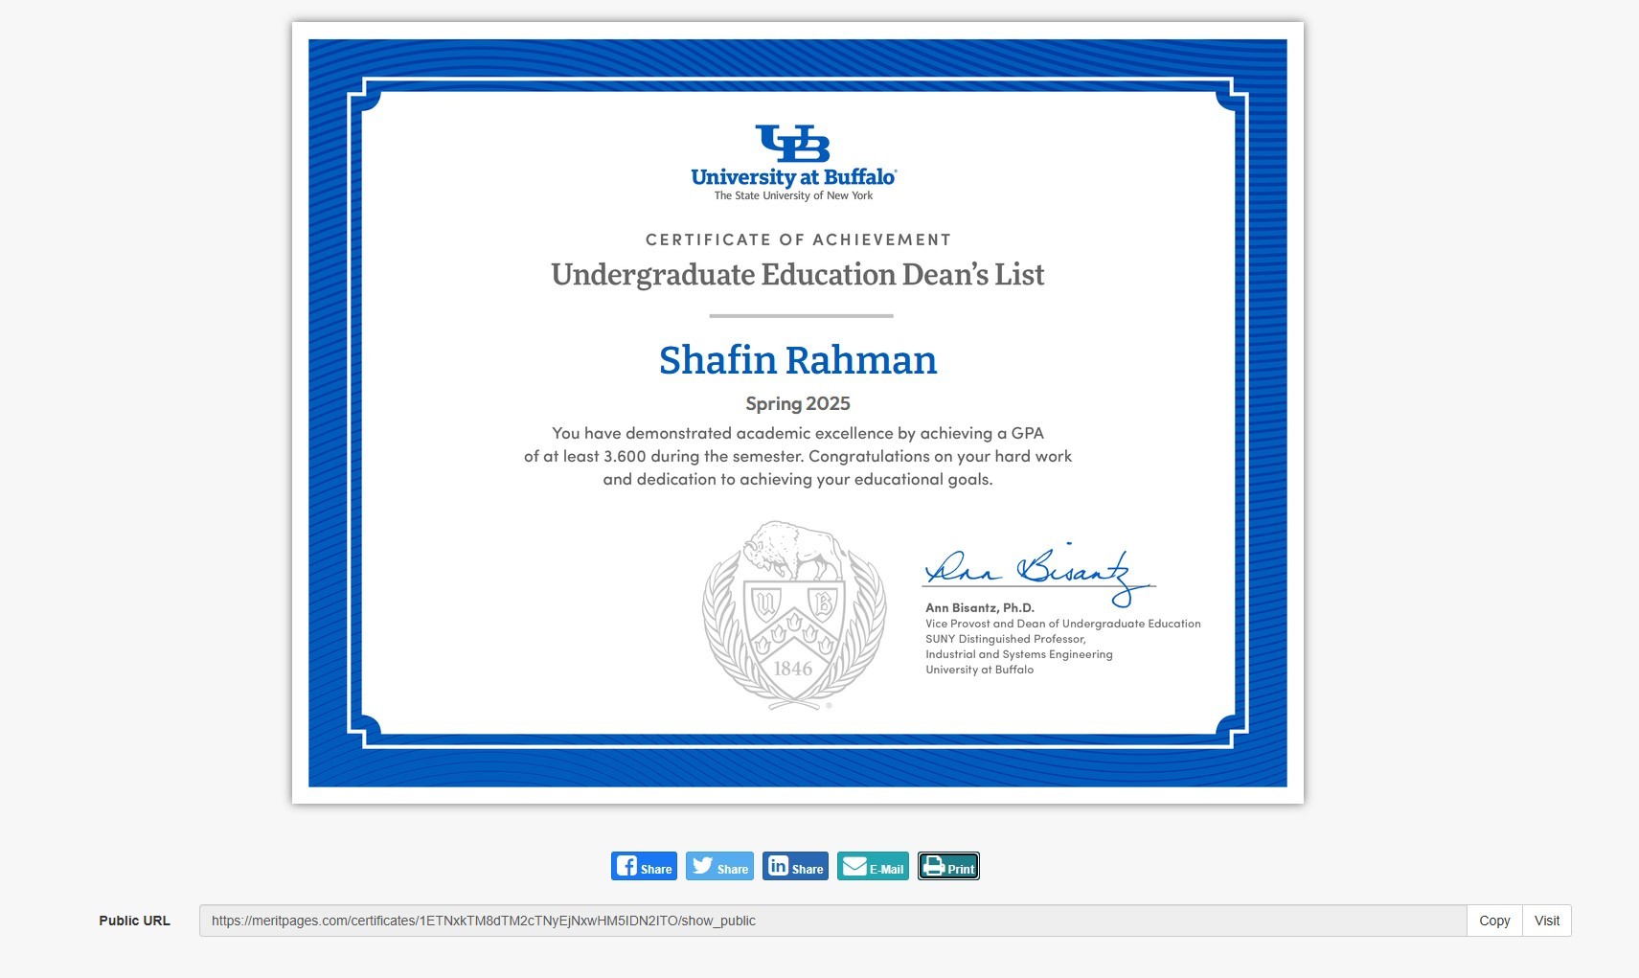Click the 'Public URL' label
Screen dimensions: 1639x978
pos(134,921)
